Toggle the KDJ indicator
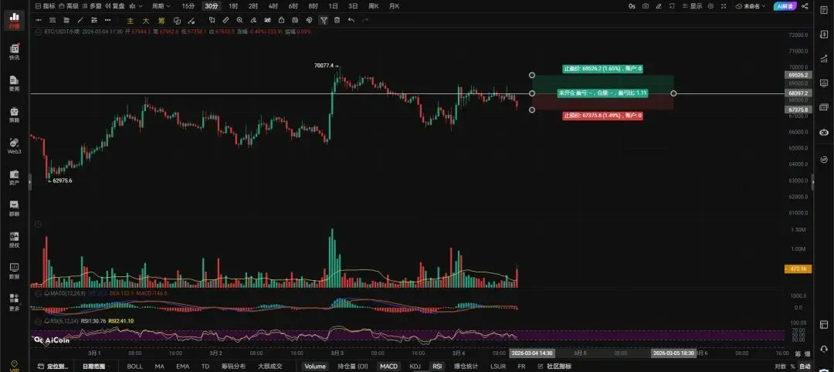Screen dimensions: 834x372 pyautogui.click(x=415, y=366)
